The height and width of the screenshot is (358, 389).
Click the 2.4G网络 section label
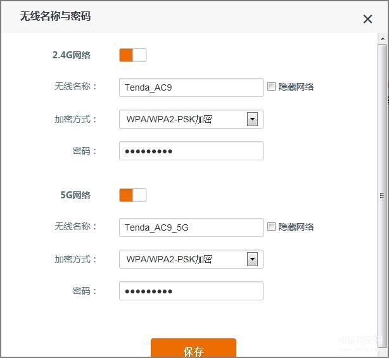[x=72, y=55]
